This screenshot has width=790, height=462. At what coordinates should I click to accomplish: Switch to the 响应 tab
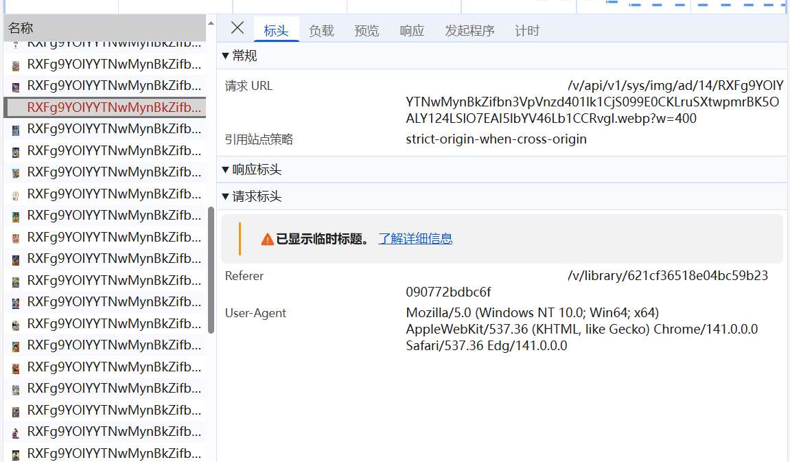(x=412, y=31)
